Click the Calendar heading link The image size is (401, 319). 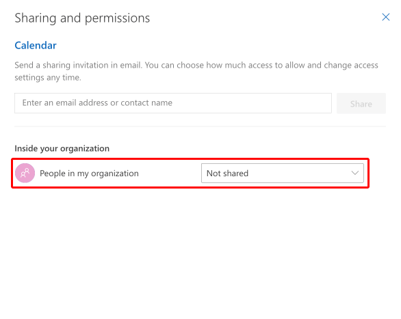point(36,46)
